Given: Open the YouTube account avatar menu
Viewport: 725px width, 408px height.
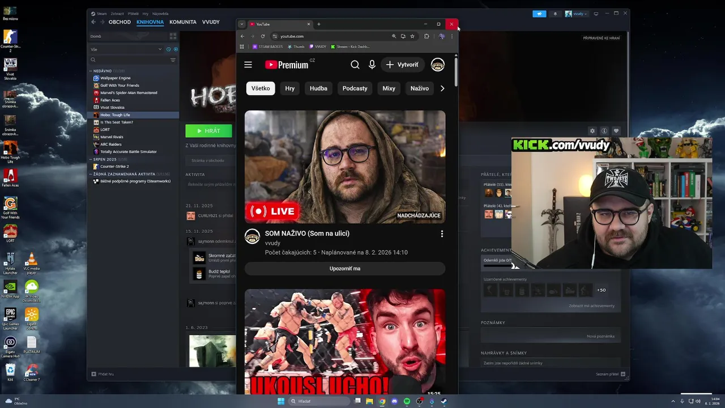Looking at the screenshot, I should click(x=438, y=65).
